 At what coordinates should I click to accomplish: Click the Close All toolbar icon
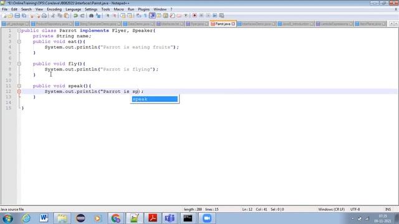point(38,16)
